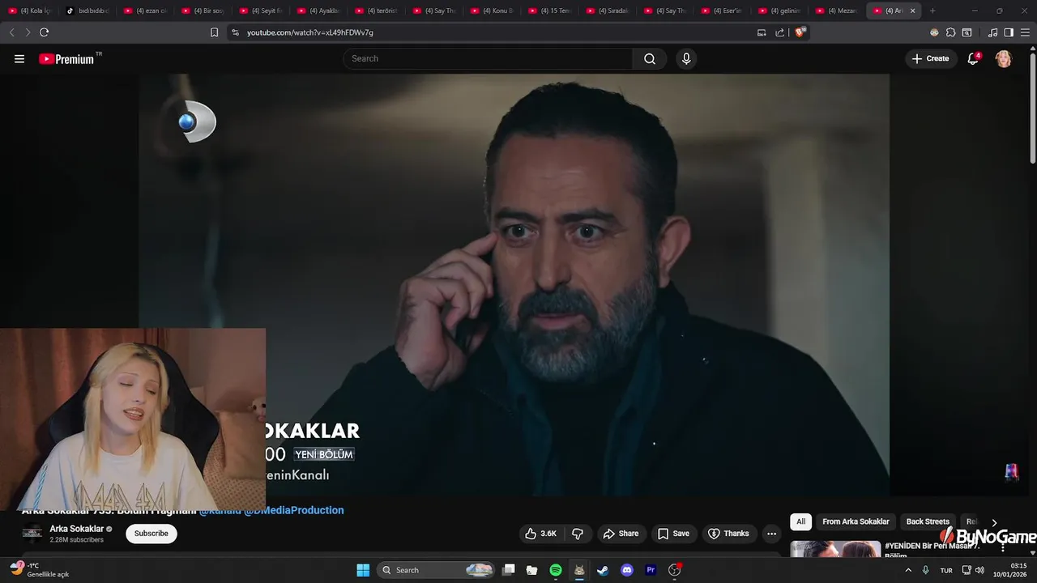The image size is (1037, 583).
Task: Select Back Streets filter chip
Action: [928, 522]
